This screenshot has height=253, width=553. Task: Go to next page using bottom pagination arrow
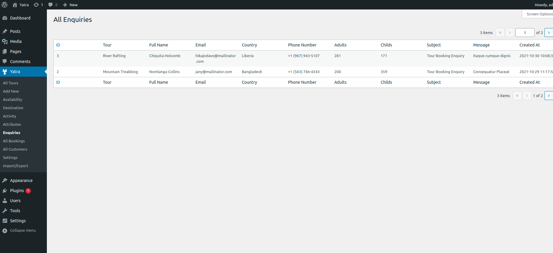coord(549,96)
